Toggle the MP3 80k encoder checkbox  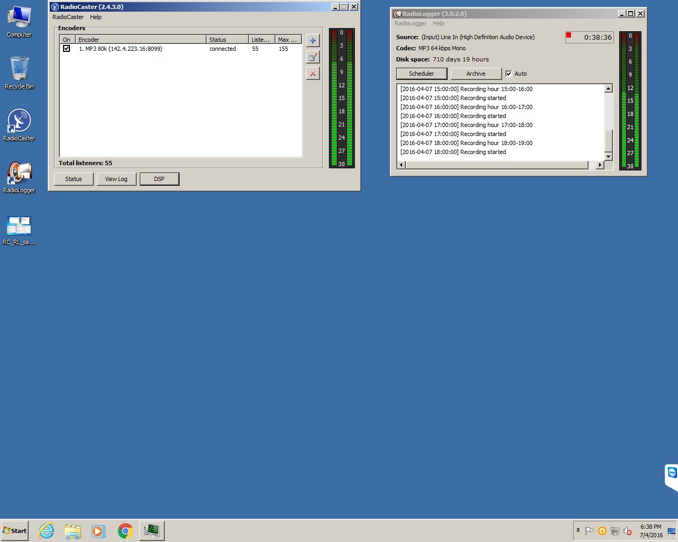66,49
